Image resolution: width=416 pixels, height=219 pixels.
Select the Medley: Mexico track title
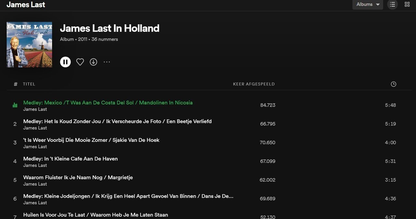(x=108, y=103)
